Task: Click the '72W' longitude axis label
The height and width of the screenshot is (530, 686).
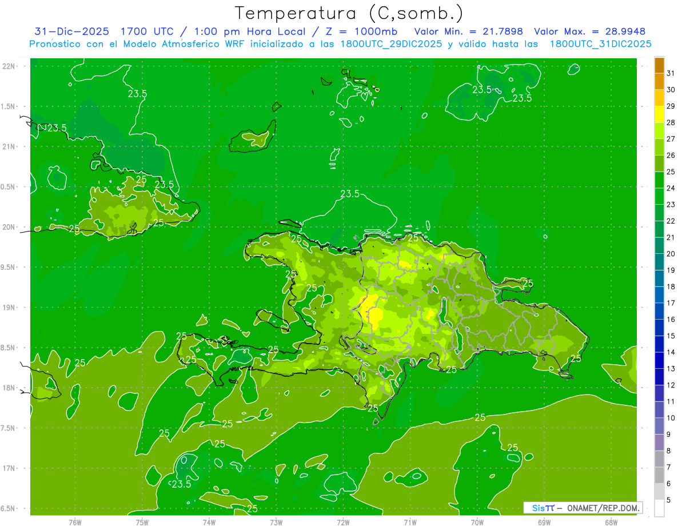Action: point(343,523)
